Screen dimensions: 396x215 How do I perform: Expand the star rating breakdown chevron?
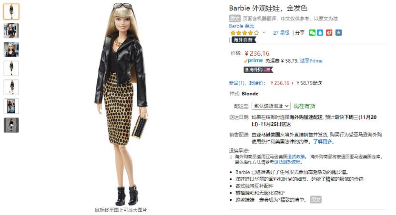264,32
